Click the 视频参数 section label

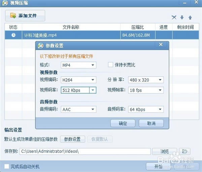click(x=49, y=73)
